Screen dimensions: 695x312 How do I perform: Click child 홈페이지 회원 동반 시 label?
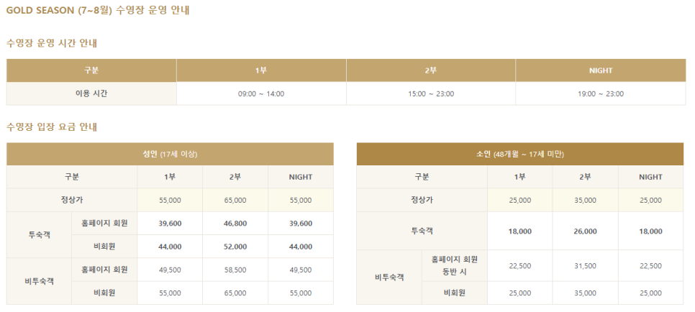tap(454, 265)
